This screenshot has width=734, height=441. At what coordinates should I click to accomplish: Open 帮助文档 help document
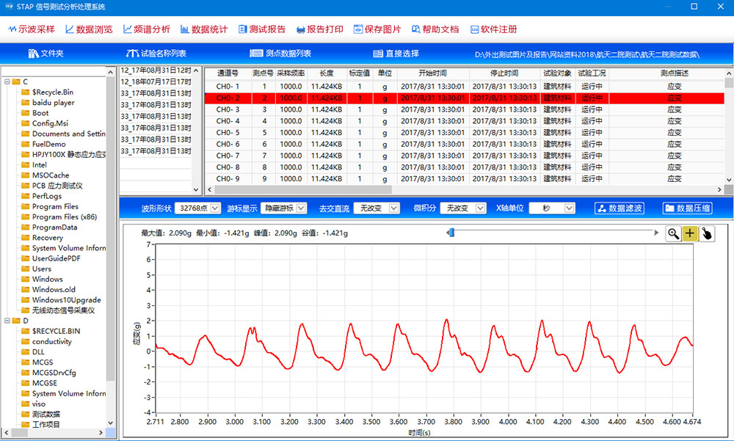pos(435,29)
